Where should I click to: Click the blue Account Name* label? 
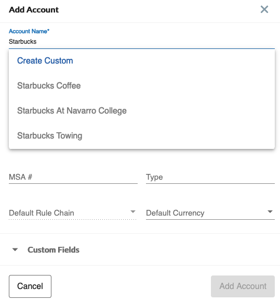click(29, 31)
